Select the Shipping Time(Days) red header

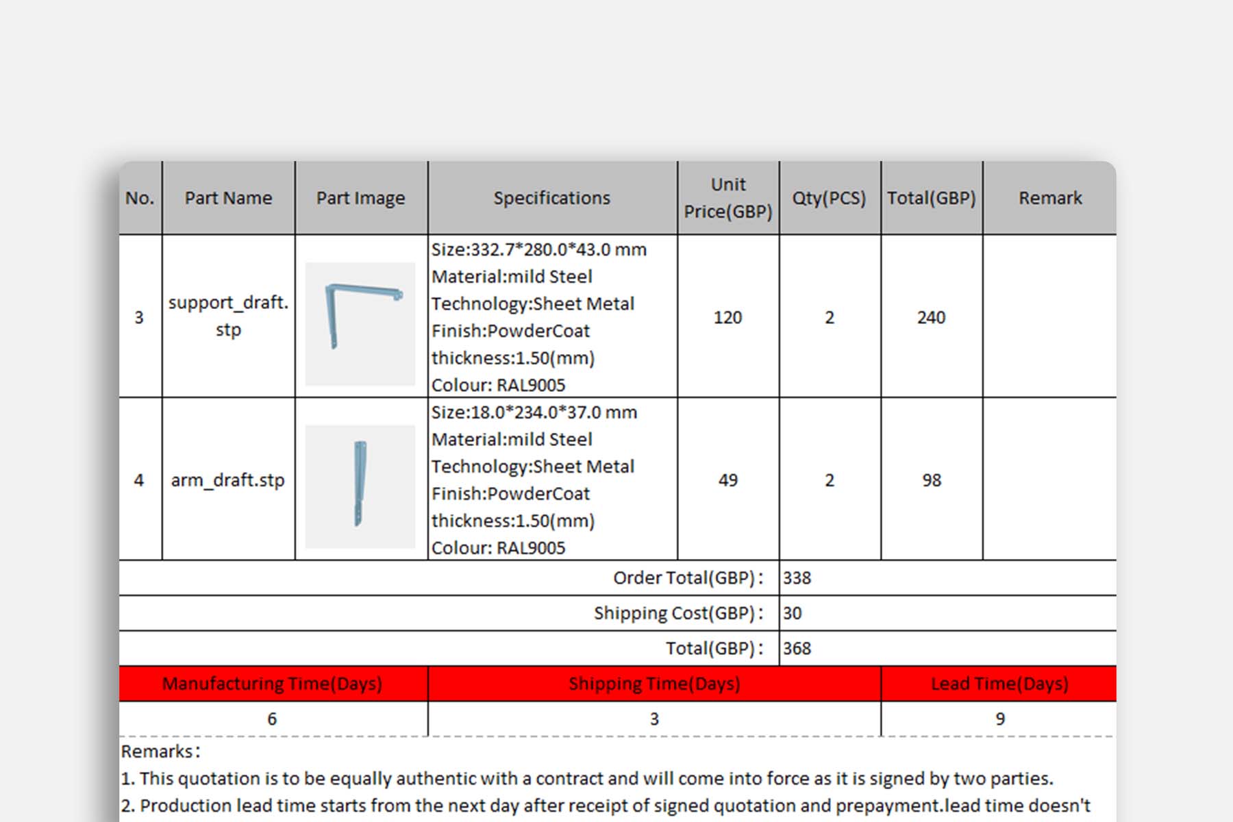coord(654,683)
